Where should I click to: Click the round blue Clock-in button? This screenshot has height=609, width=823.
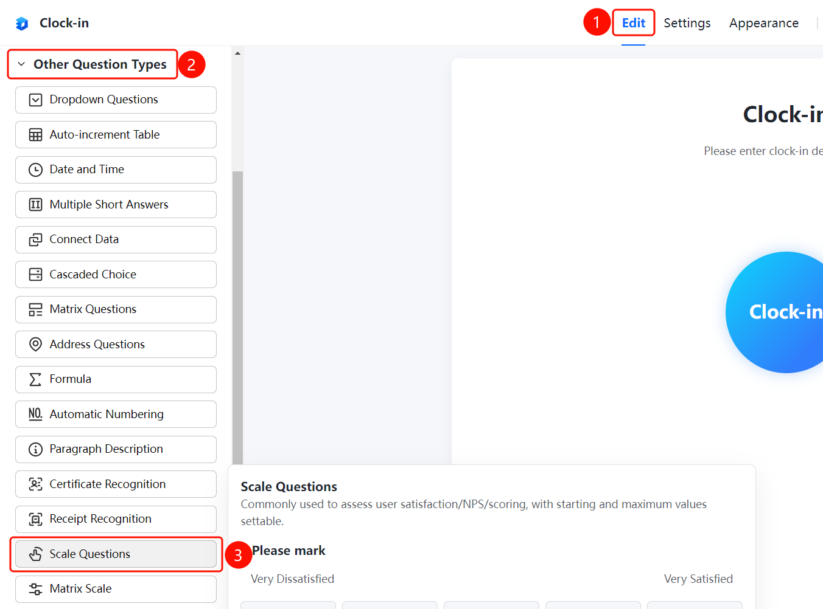774,312
